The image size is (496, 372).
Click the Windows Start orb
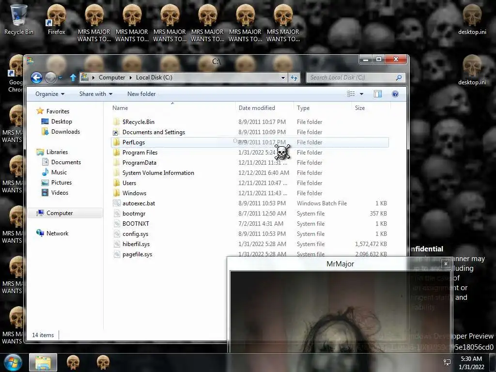tap(13, 362)
